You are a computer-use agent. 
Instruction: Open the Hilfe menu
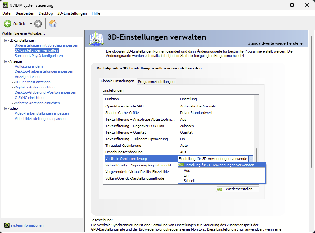pyautogui.click(x=96, y=13)
